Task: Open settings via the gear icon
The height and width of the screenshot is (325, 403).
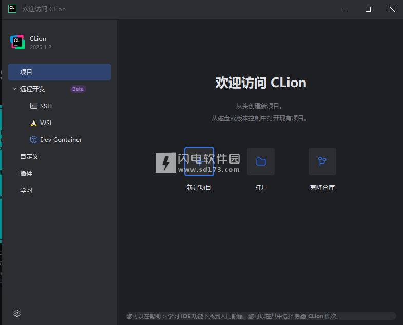Action: (x=17, y=313)
